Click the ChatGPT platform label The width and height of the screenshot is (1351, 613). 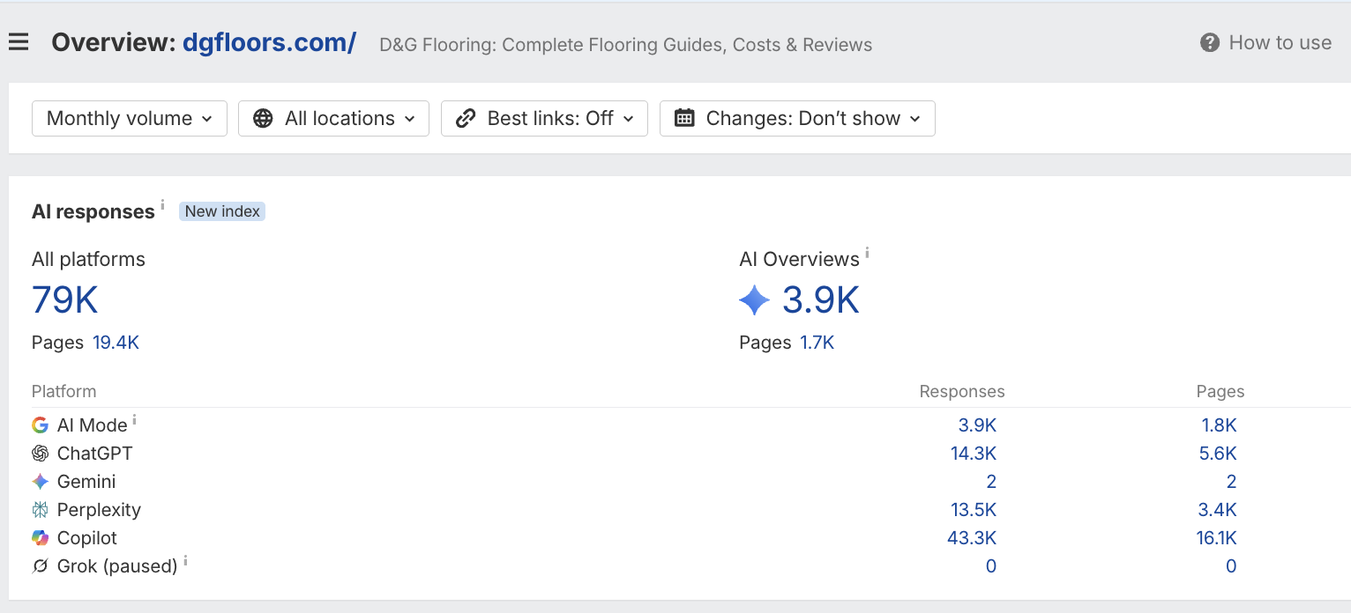pyautogui.click(x=95, y=454)
